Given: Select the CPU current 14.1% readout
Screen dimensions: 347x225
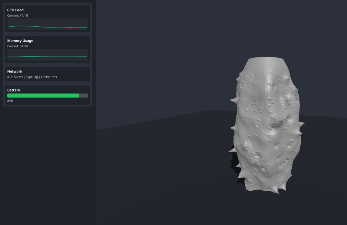Looking at the screenshot, I should [18, 16].
